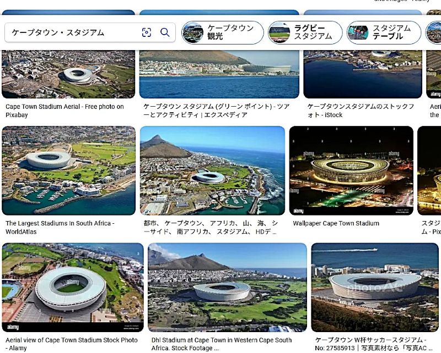The height and width of the screenshot is (353, 441).
Task: Open the WorldAtlas Largest Stadiums image
Action: click(68, 170)
